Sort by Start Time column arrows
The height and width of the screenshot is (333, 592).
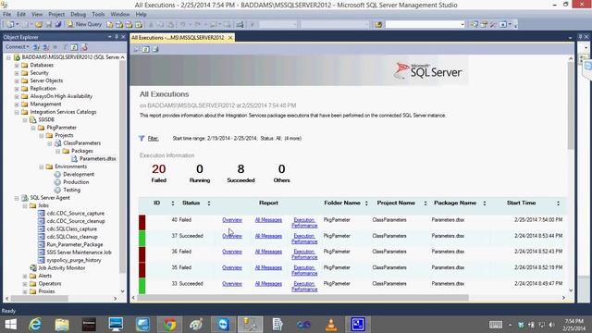pyautogui.click(x=558, y=203)
